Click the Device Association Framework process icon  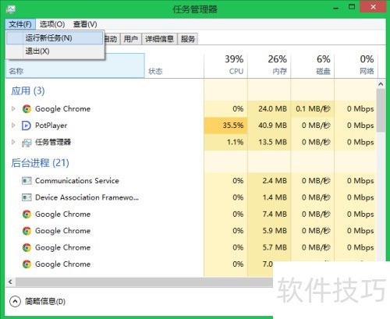tap(27, 197)
